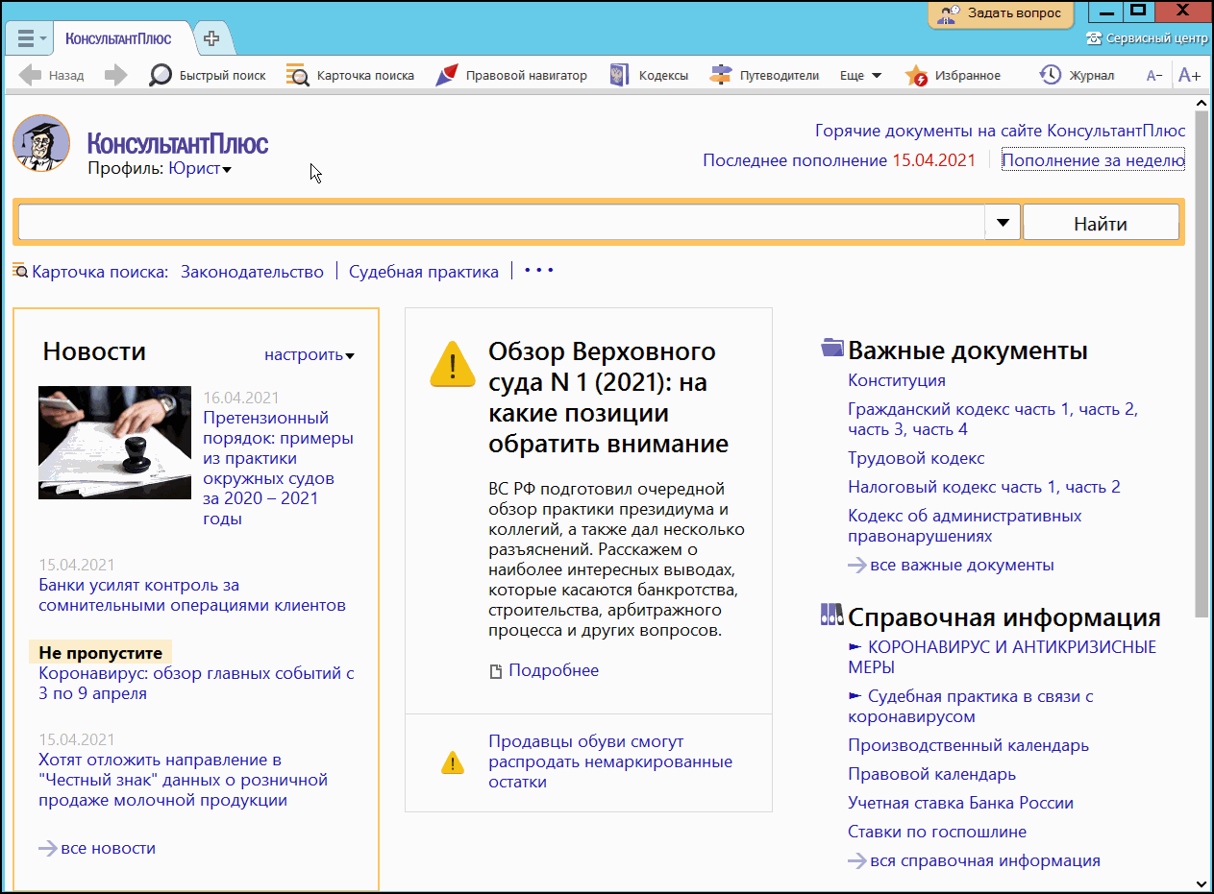Open Судебная практика в связи с коронавирусом

point(971,706)
